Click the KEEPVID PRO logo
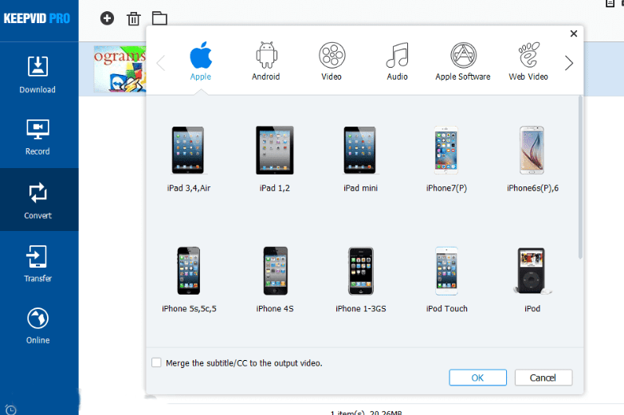This screenshot has width=624, height=415. coord(37,18)
